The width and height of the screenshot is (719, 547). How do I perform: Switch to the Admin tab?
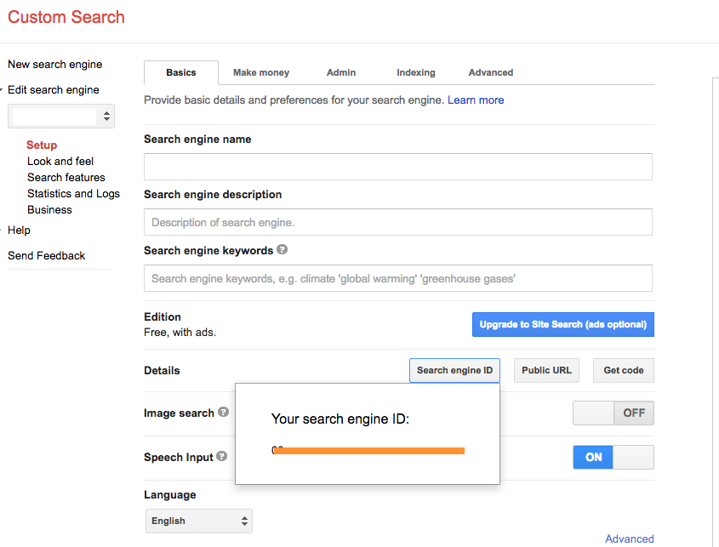point(340,72)
